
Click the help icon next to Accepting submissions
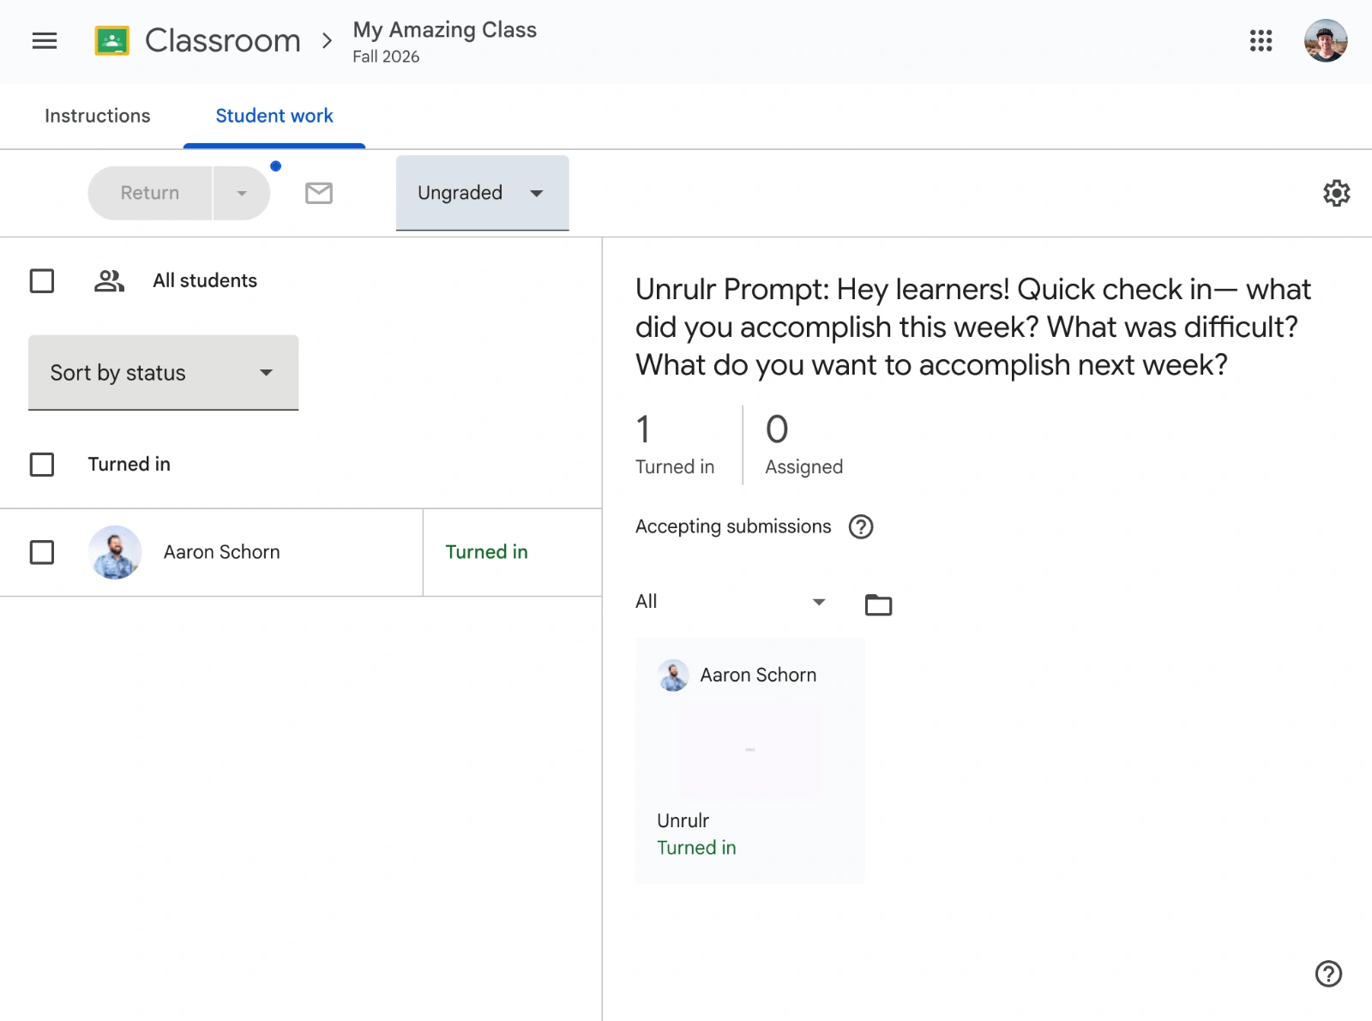(861, 526)
